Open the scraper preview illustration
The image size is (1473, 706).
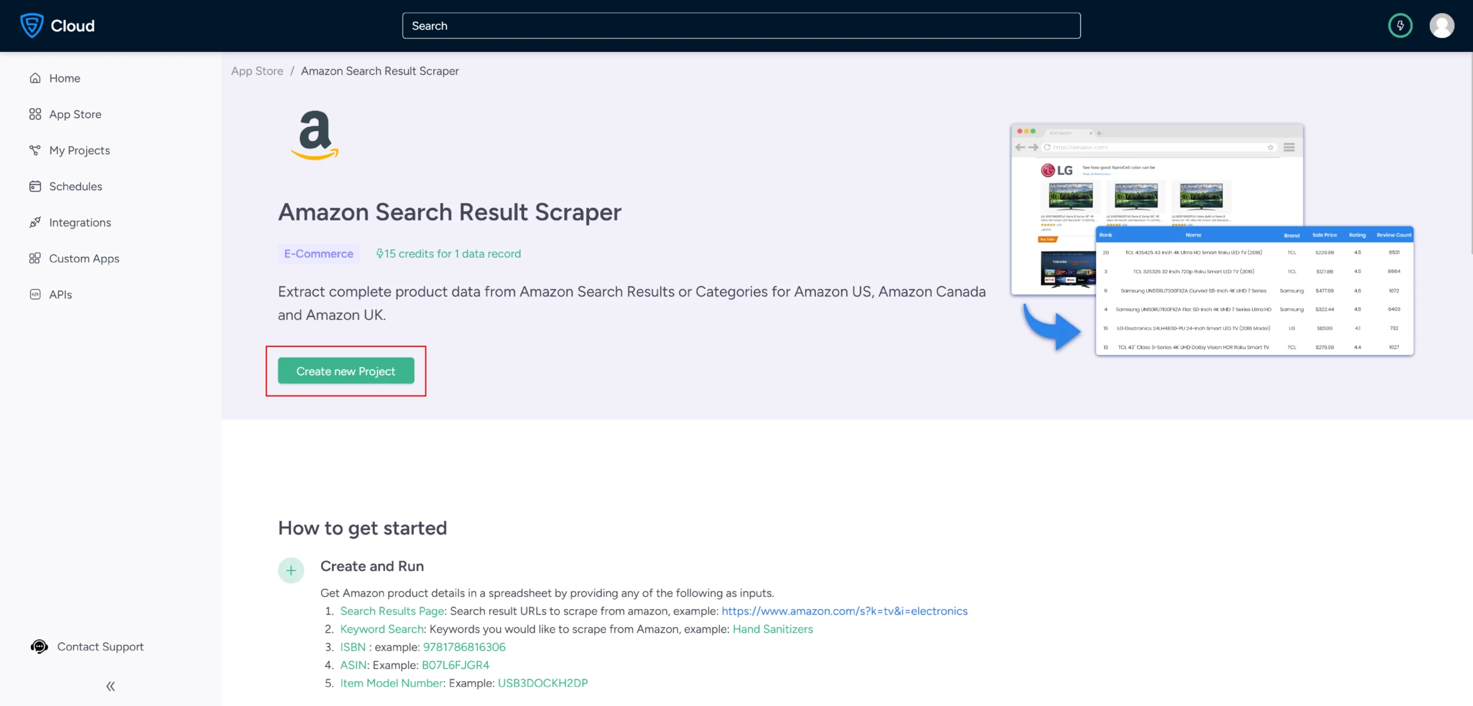[x=1212, y=239]
